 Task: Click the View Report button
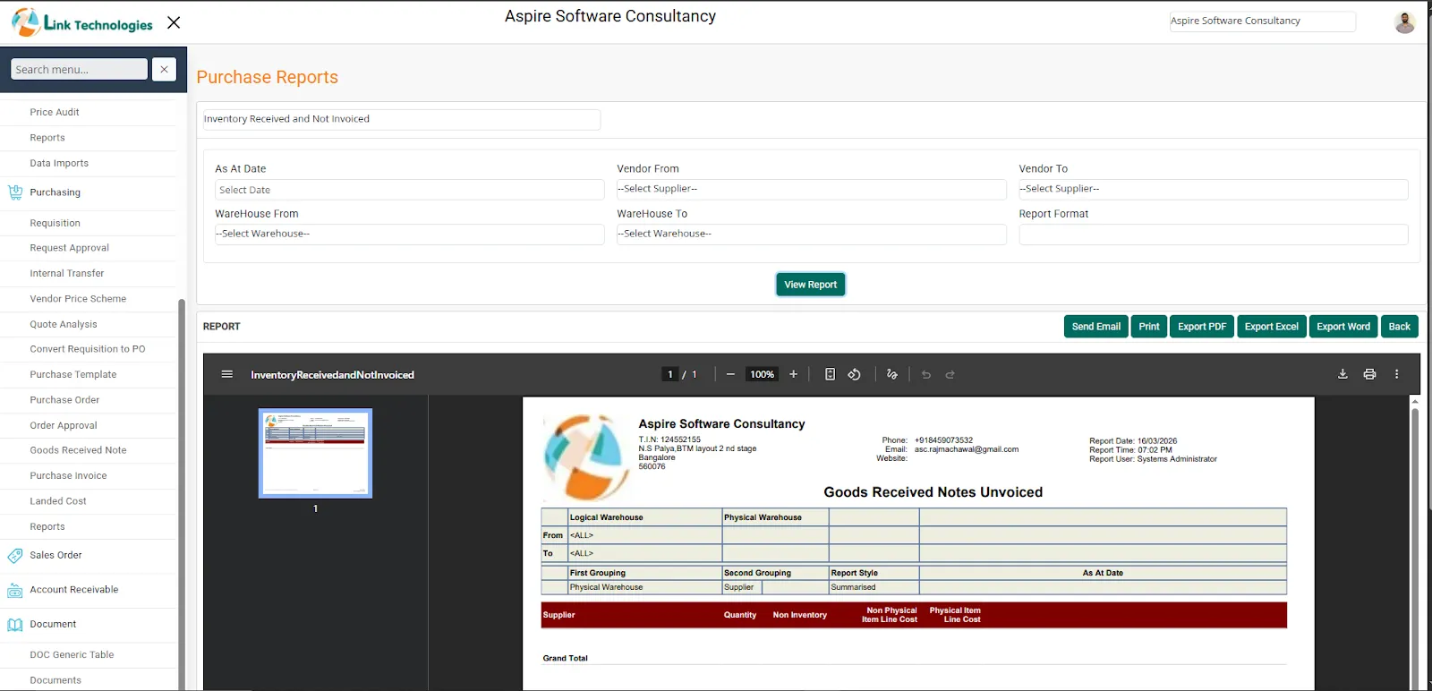810,285
